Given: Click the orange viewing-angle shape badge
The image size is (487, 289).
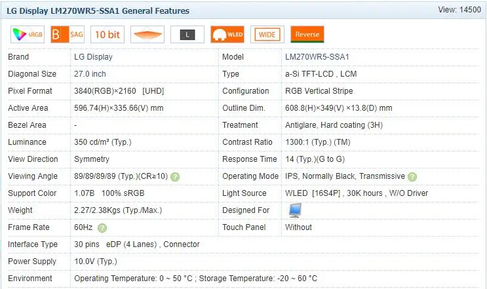Looking at the screenshot, I should click(147, 35).
